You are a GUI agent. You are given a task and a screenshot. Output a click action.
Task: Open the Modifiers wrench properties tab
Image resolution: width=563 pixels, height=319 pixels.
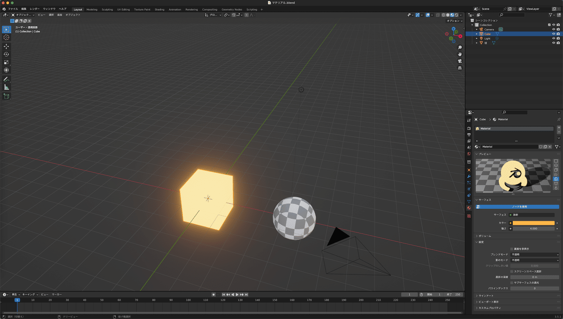[x=469, y=176]
